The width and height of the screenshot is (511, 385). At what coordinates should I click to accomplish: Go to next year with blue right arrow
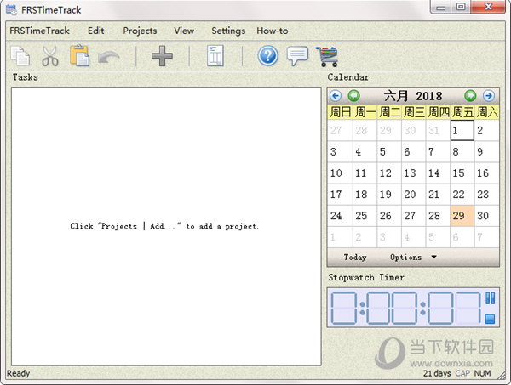tap(488, 96)
